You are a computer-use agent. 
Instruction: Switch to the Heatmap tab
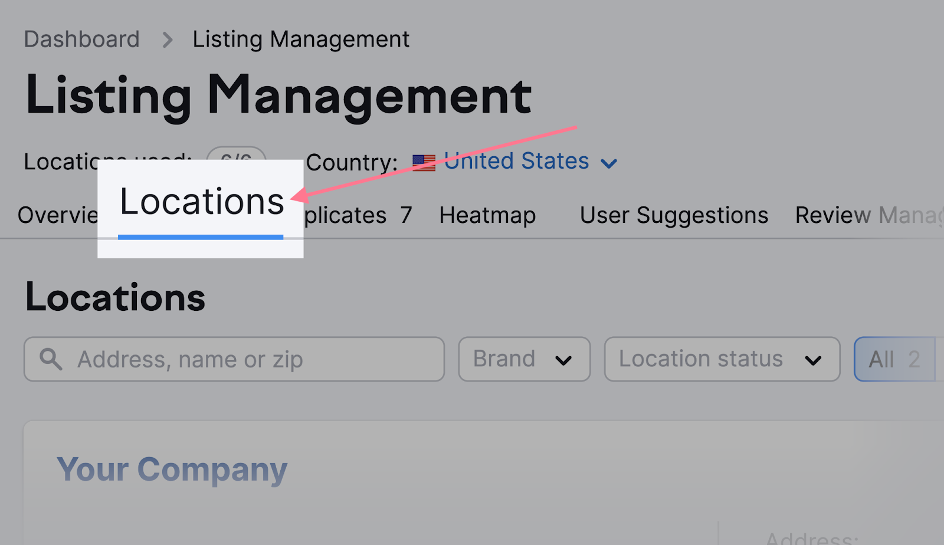[x=487, y=215]
